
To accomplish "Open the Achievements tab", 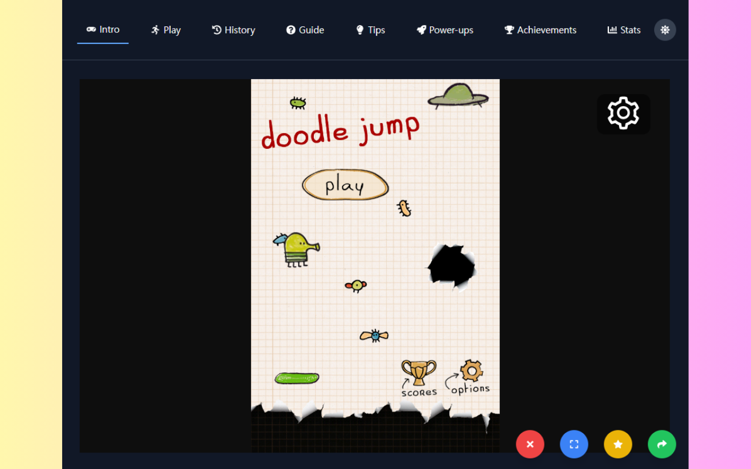I will click(540, 29).
